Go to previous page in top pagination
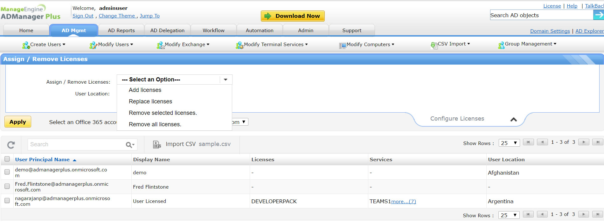Viewport: 604px width, 222px height. 542,142
